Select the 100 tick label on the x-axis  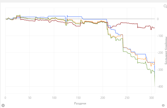(54, 98)
